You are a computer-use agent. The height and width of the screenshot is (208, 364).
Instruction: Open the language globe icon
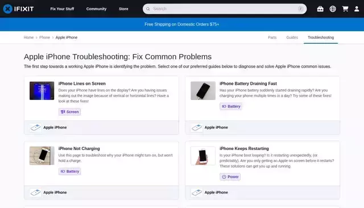pyautogui.click(x=333, y=9)
